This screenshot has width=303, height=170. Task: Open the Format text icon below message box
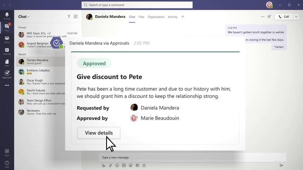point(104,165)
